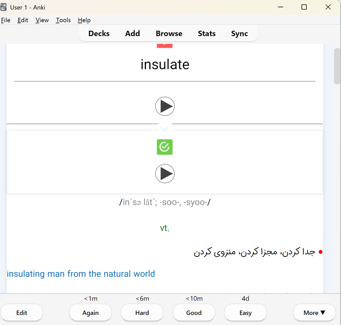Open the More dropdown menu

coord(314,312)
